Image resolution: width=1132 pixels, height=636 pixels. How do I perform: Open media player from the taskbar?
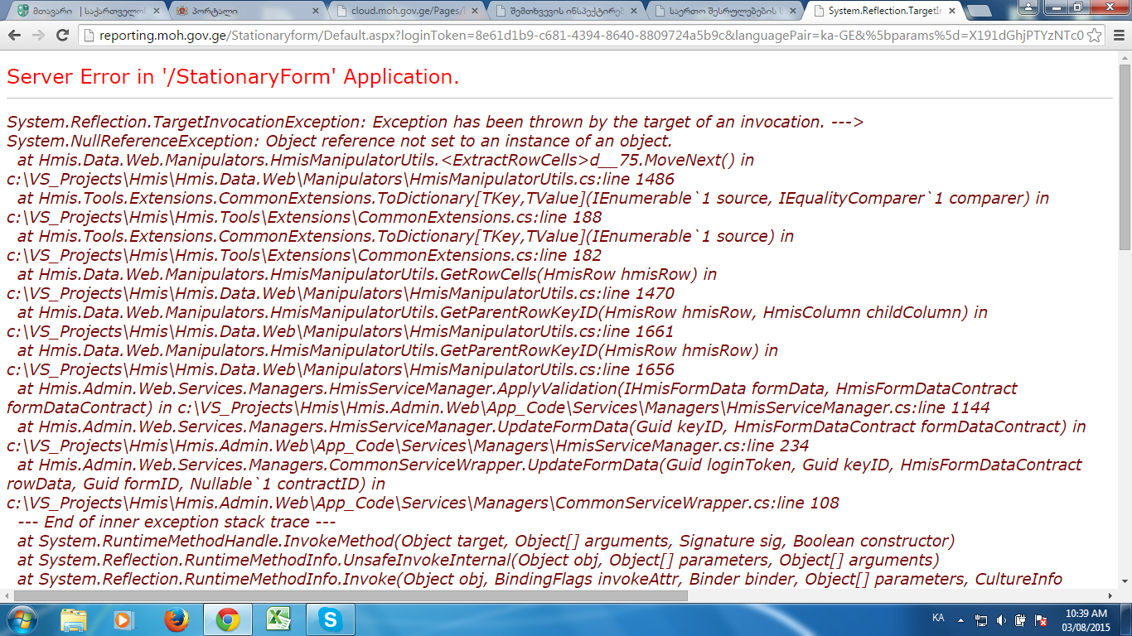(x=123, y=619)
